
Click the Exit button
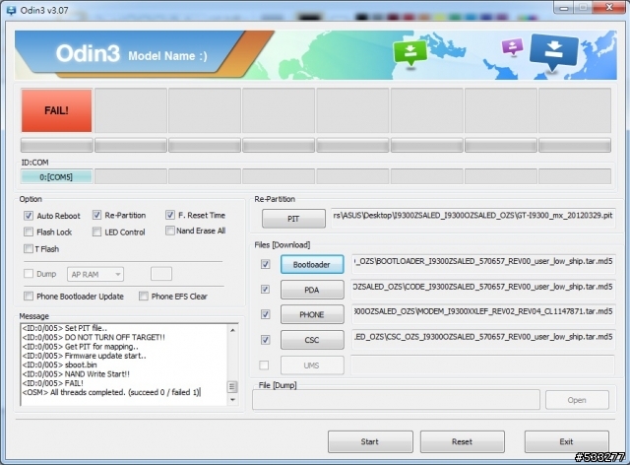(x=567, y=441)
